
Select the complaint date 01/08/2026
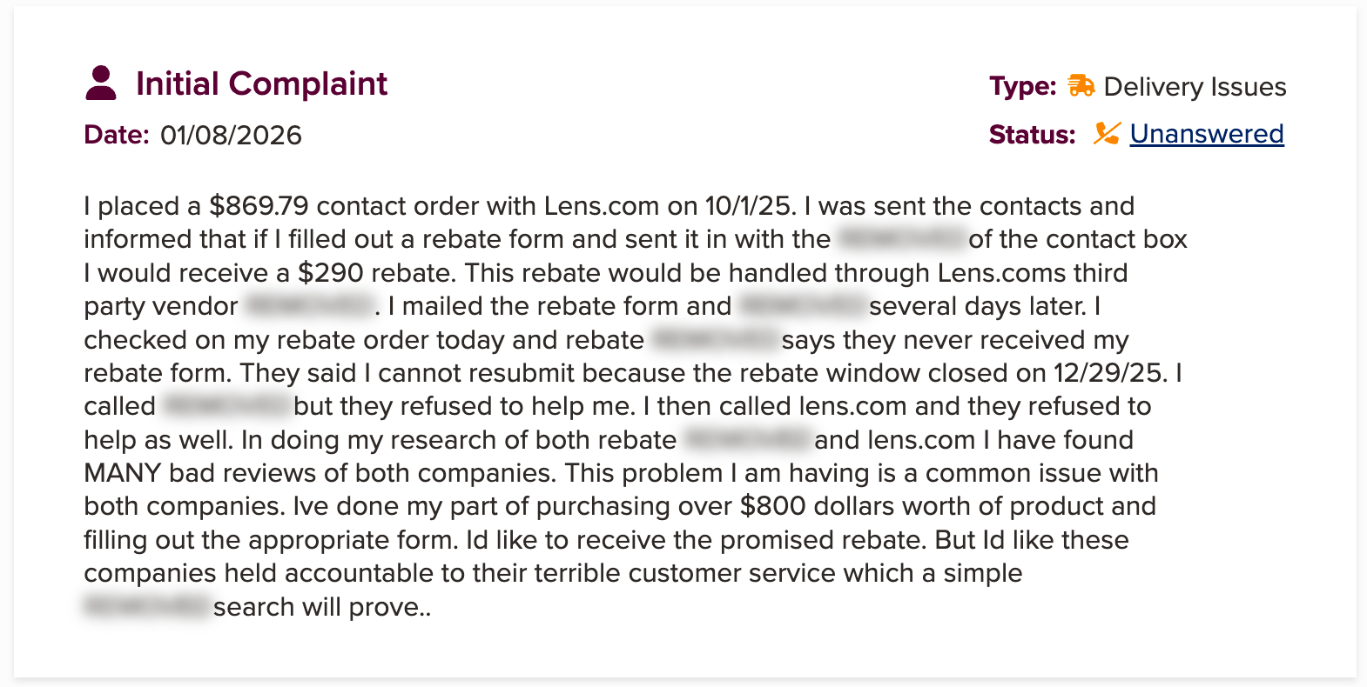pyautogui.click(x=231, y=136)
